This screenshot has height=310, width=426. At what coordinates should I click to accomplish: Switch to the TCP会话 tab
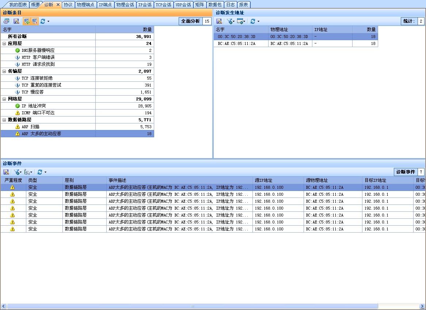[x=163, y=5]
